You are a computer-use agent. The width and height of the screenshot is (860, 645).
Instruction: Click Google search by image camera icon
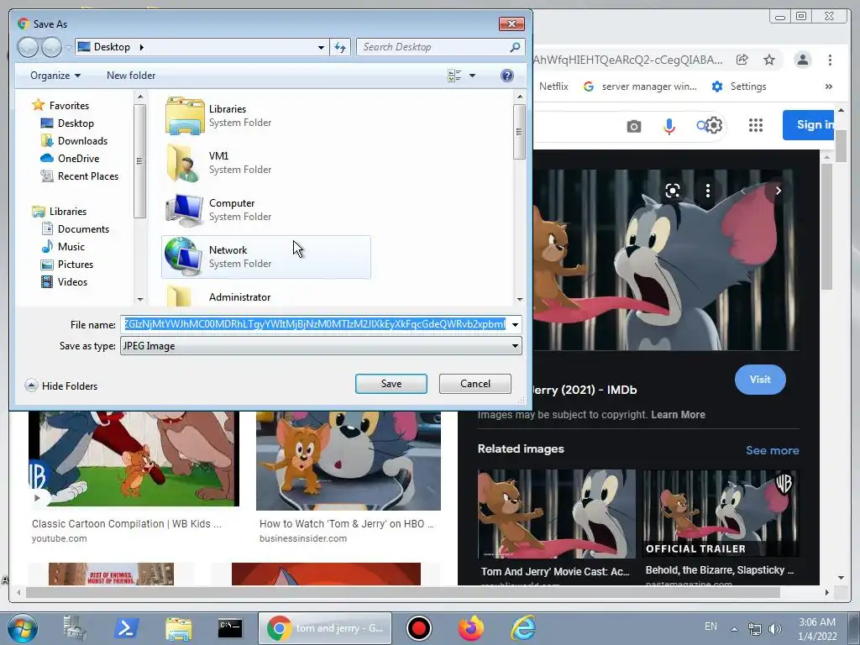[x=633, y=126]
